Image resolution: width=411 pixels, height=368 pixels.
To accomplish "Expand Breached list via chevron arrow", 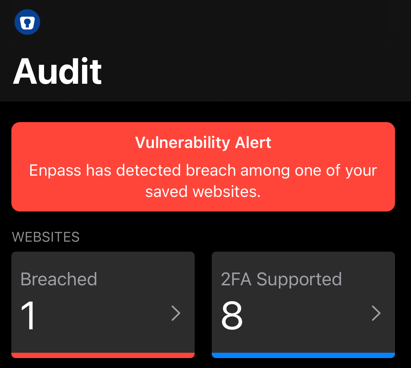I will [x=176, y=313].
